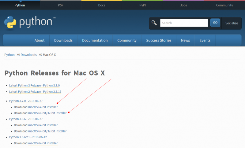This screenshot has width=245, height=148.
Task: Click the Mac OS X breadcrumb text
Action: pyautogui.click(x=49, y=55)
